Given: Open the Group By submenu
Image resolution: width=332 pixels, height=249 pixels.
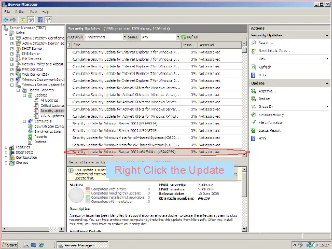Looking at the screenshot, I should pyautogui.click(x=289, y=106).
